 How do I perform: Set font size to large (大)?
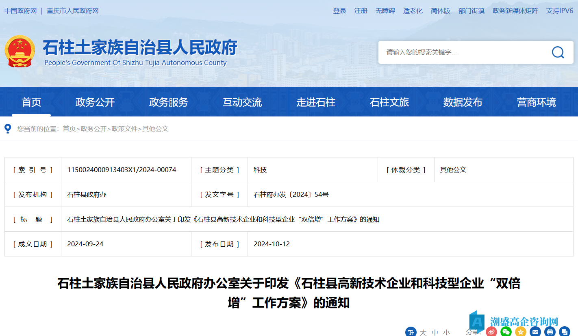423,333
